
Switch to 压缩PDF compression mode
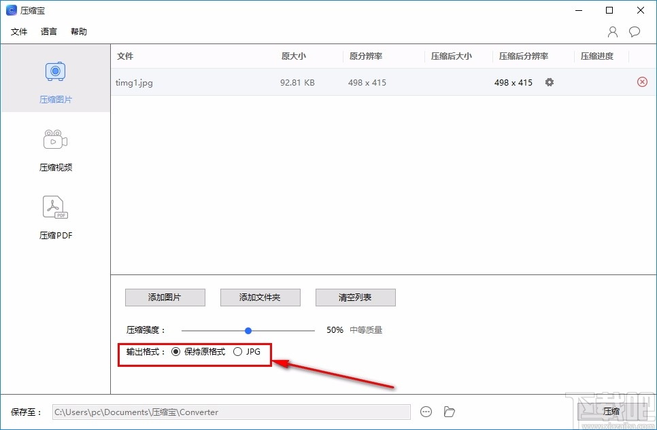coord(55,218)
